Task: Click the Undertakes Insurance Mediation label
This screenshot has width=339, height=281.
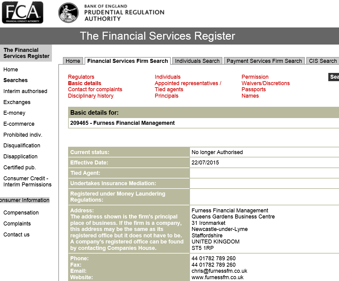Action: 113,183
